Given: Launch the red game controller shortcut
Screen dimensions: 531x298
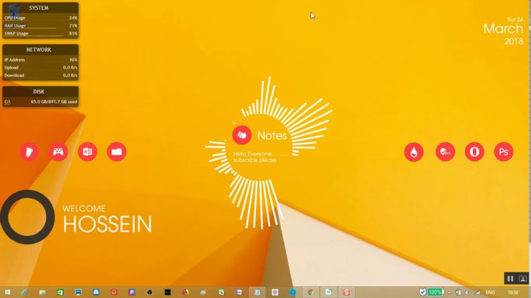Looking at the screenshot, I should [x=58, y=152].
